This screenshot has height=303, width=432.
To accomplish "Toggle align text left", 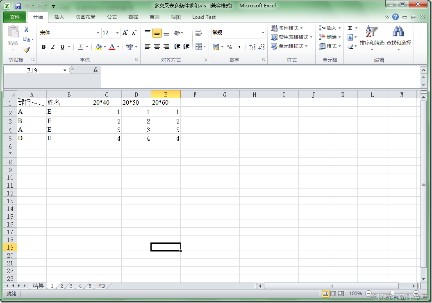I will point(148,47).
